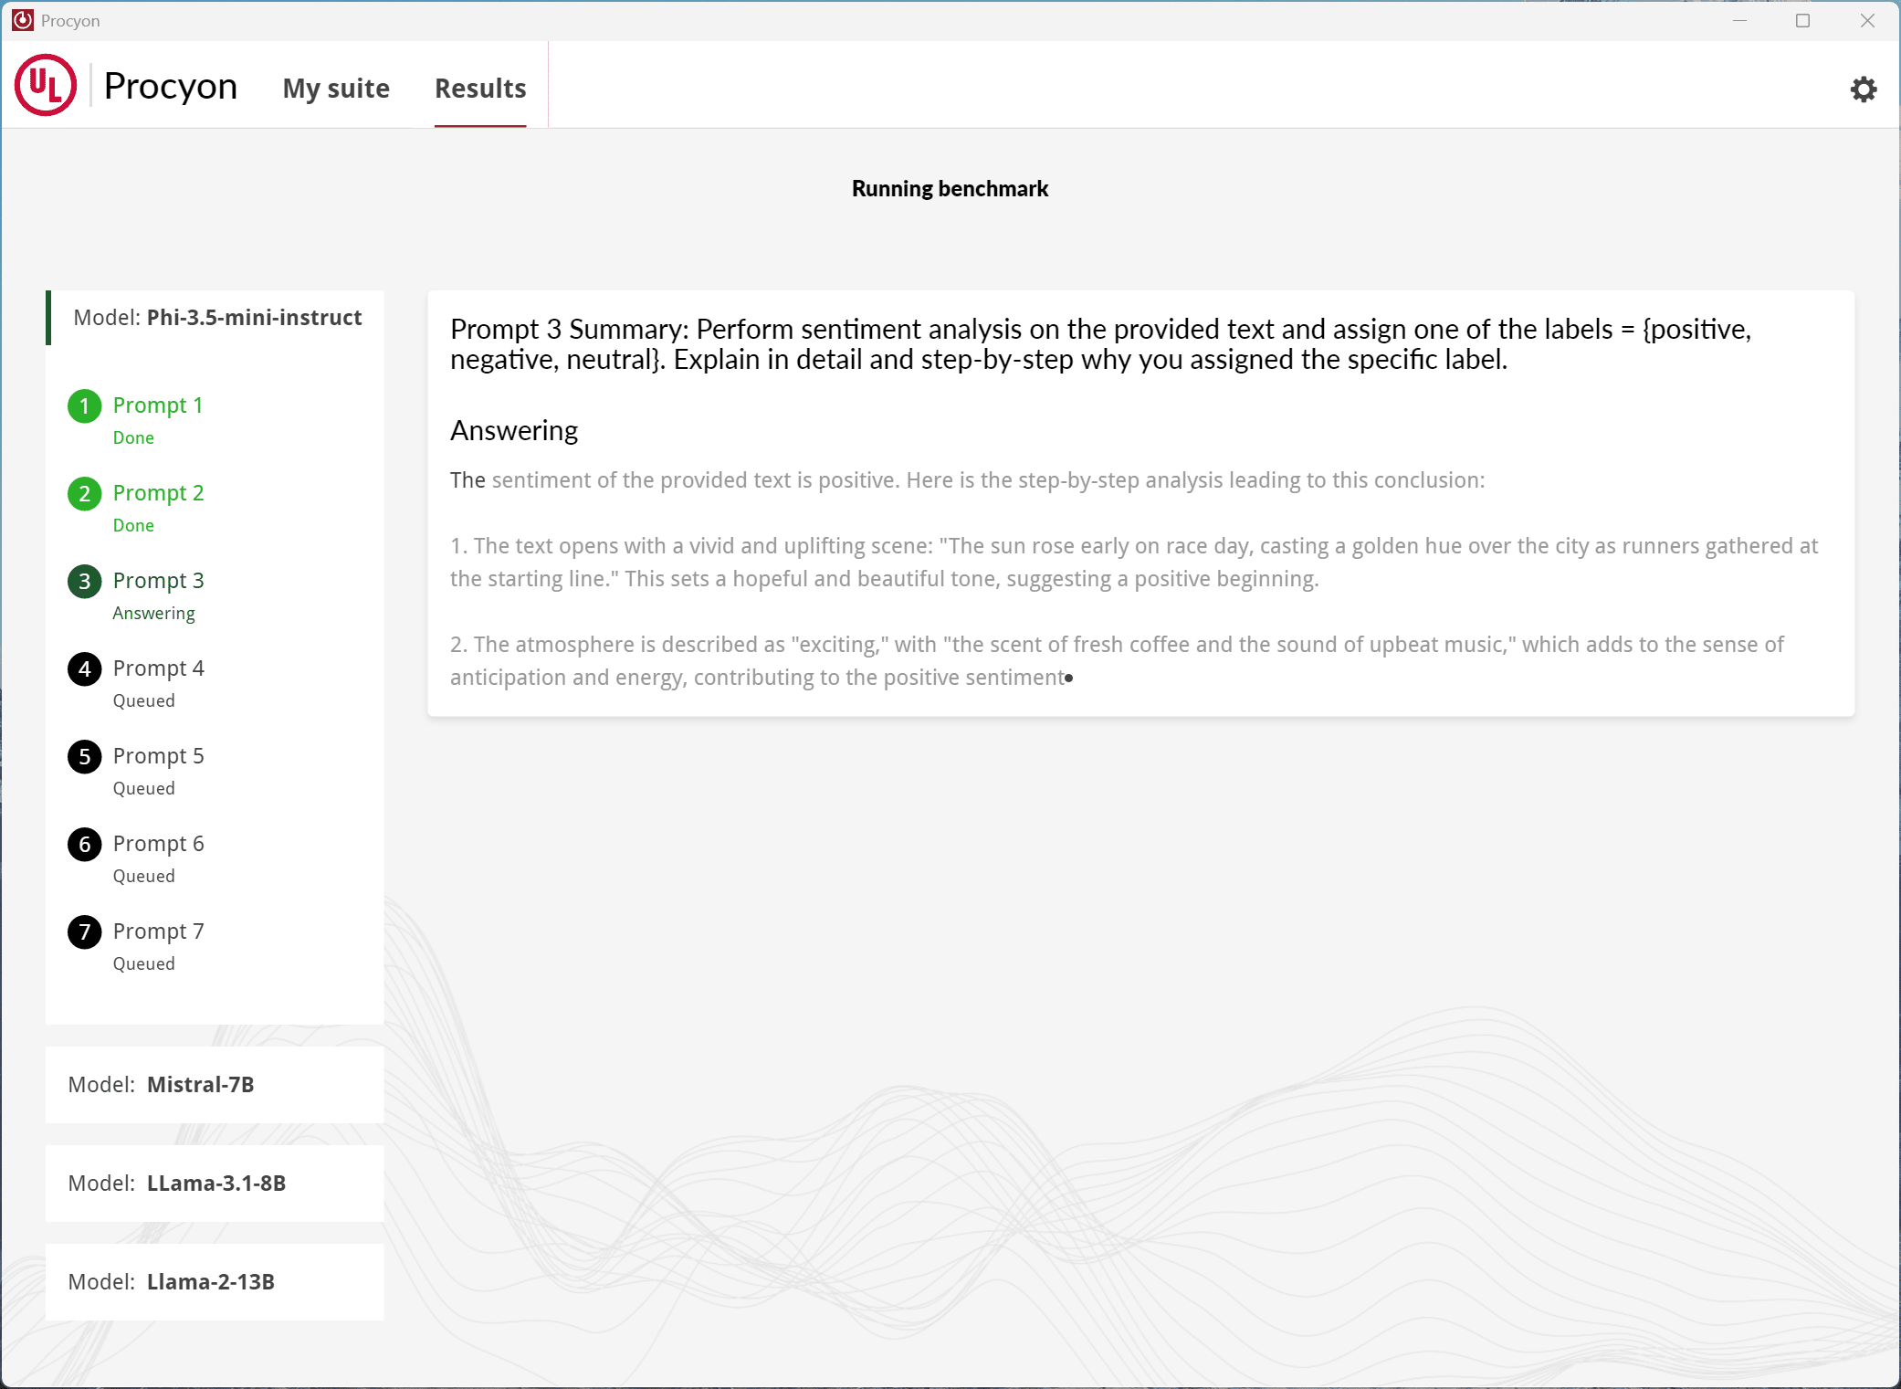
Task: Open Prompt 1 label
Action: [158, 405]
